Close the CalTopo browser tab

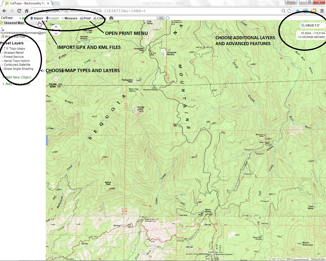tap(48, 3)
